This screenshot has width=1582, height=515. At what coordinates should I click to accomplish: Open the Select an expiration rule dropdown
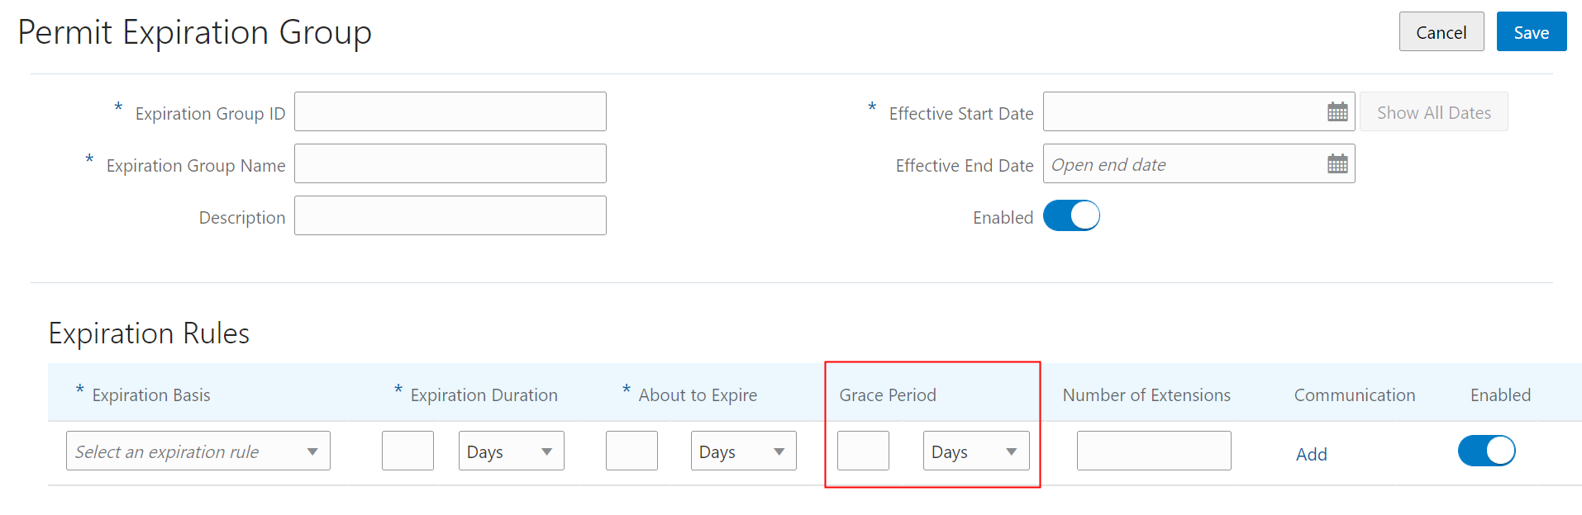[x=198, y=451]
